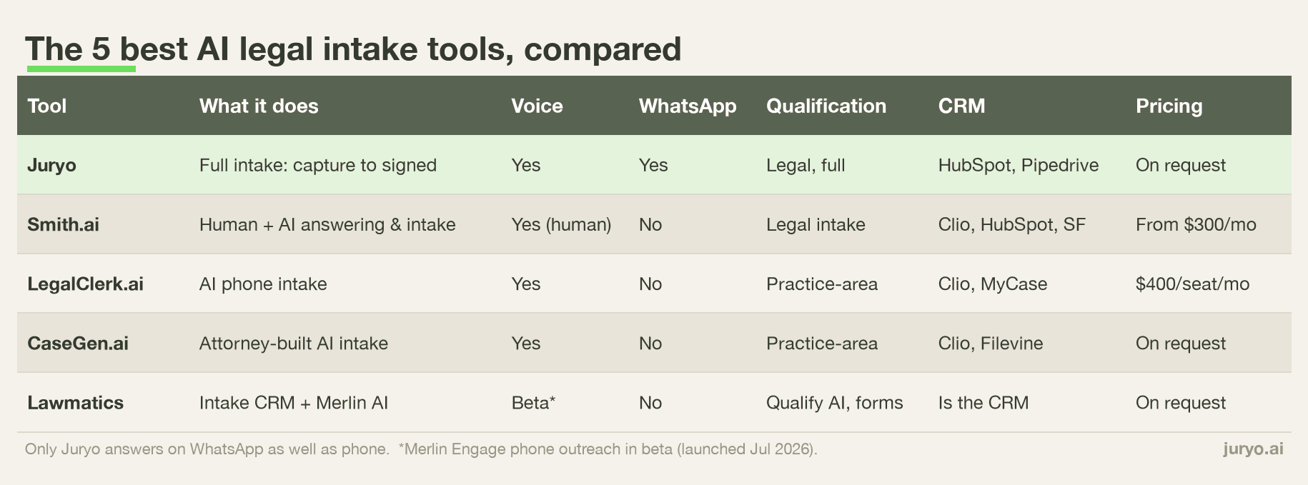
Task: Click the Beta* voice cell
Action: [x=533, y=402]
